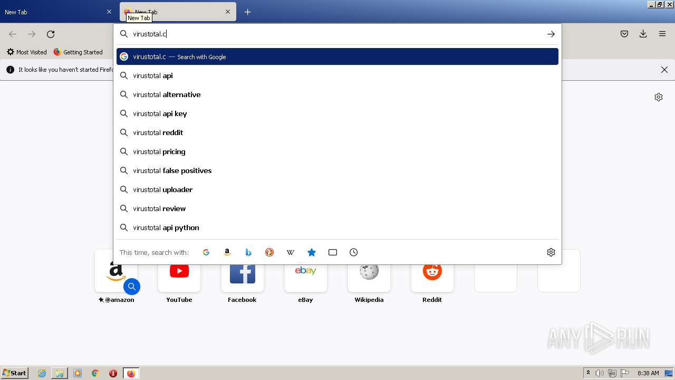This screenshot has height=380, width=675.
Task: Select the second New Tab
Action: tap(178, 12)
